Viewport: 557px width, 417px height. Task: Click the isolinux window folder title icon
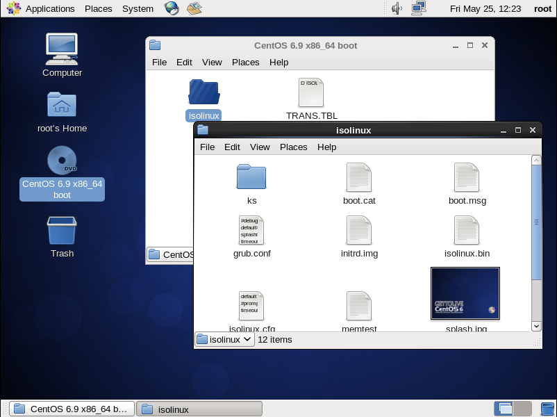coord(203,130)
